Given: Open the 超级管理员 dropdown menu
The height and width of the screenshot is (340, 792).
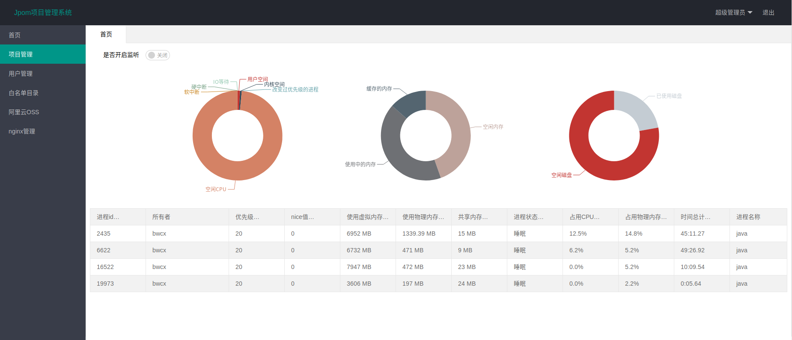Looking at the screenshot, I should [733, 12].
